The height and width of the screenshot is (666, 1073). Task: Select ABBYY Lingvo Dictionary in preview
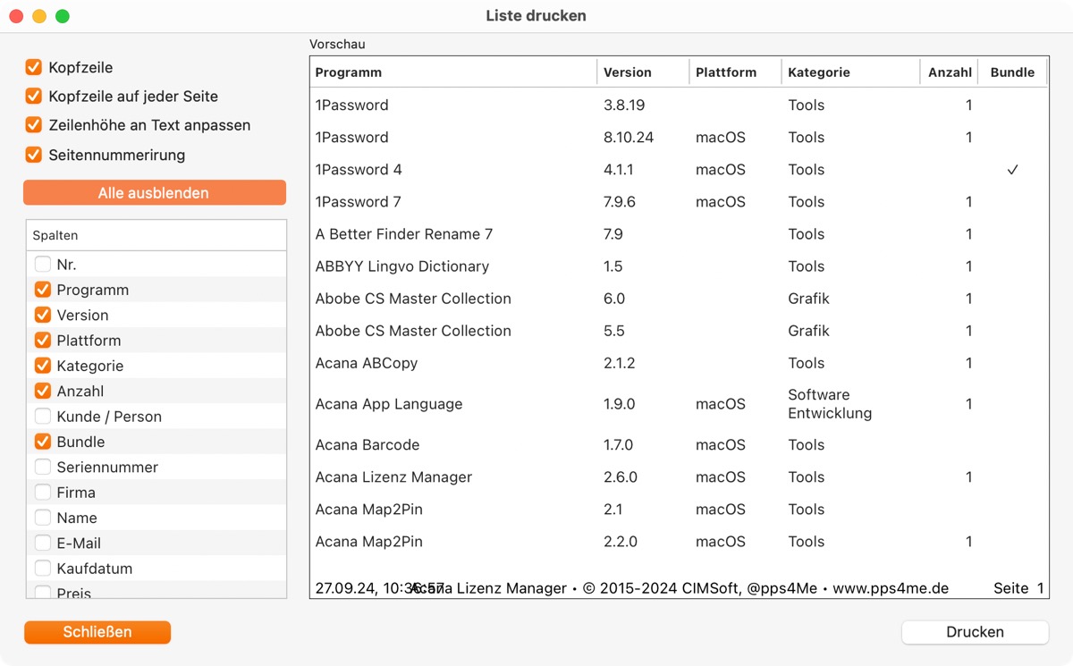click(402, 266)
